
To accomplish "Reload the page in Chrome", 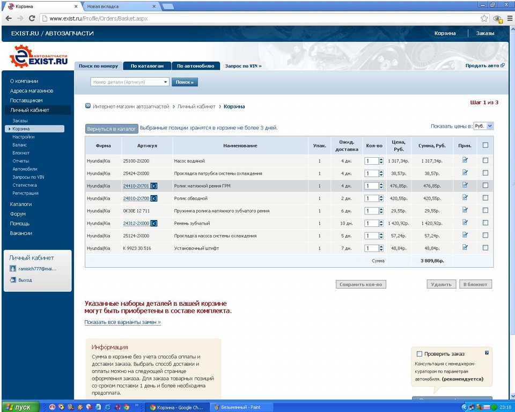I will [32, 18].
